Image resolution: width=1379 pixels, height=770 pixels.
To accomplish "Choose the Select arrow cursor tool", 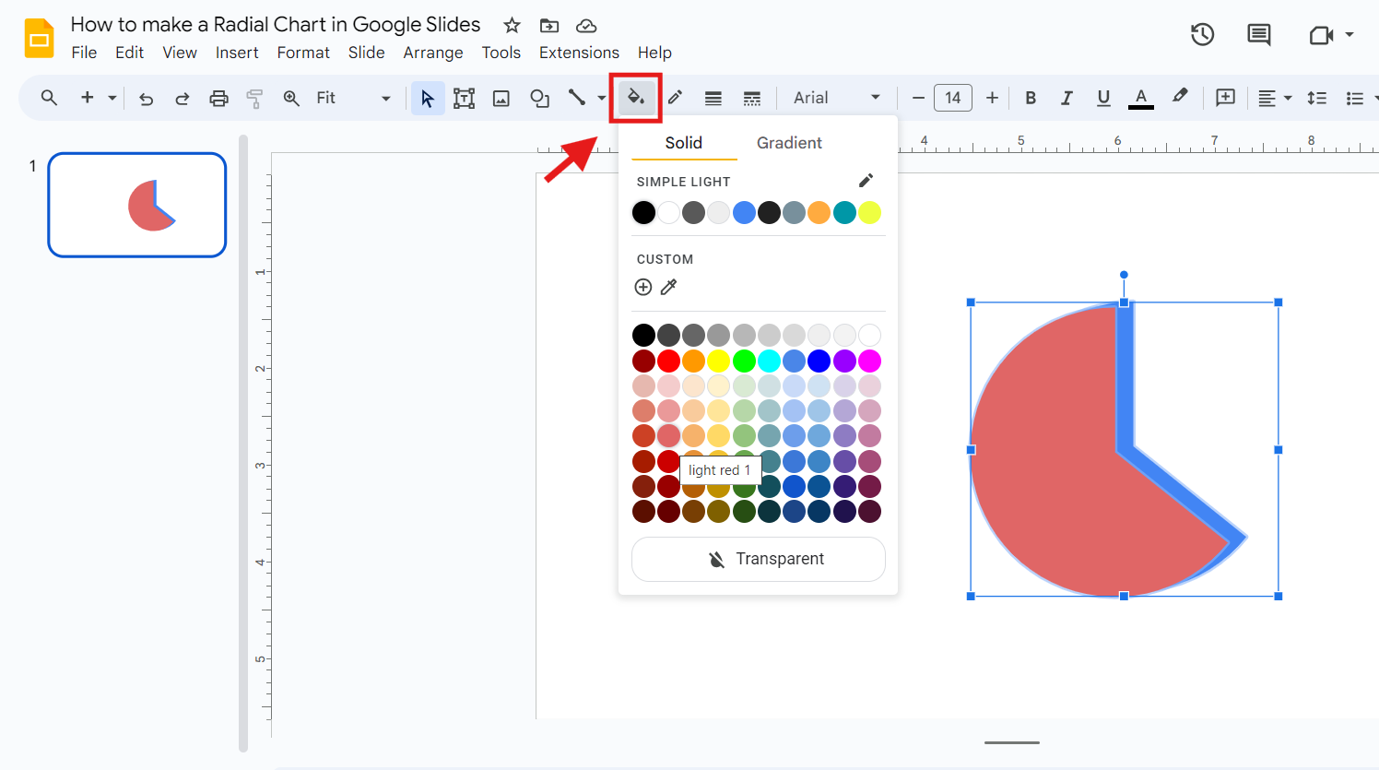I will coord(428,98).
